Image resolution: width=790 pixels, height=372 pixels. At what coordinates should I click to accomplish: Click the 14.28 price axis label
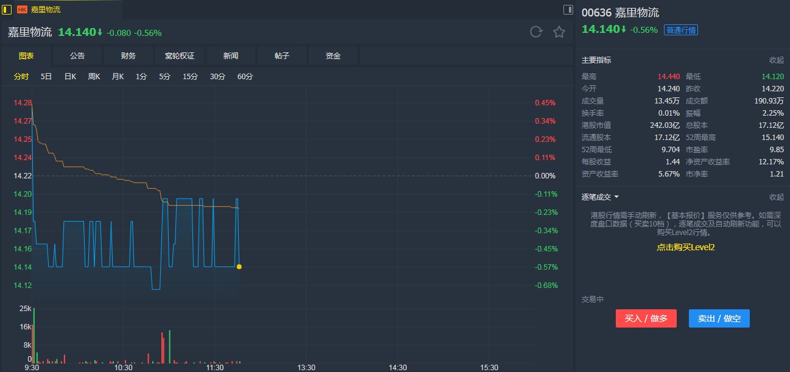(x=23, y=103)
